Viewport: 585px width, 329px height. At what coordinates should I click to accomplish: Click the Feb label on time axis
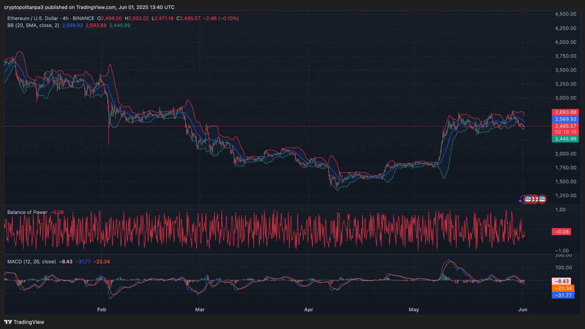[101, 310]
